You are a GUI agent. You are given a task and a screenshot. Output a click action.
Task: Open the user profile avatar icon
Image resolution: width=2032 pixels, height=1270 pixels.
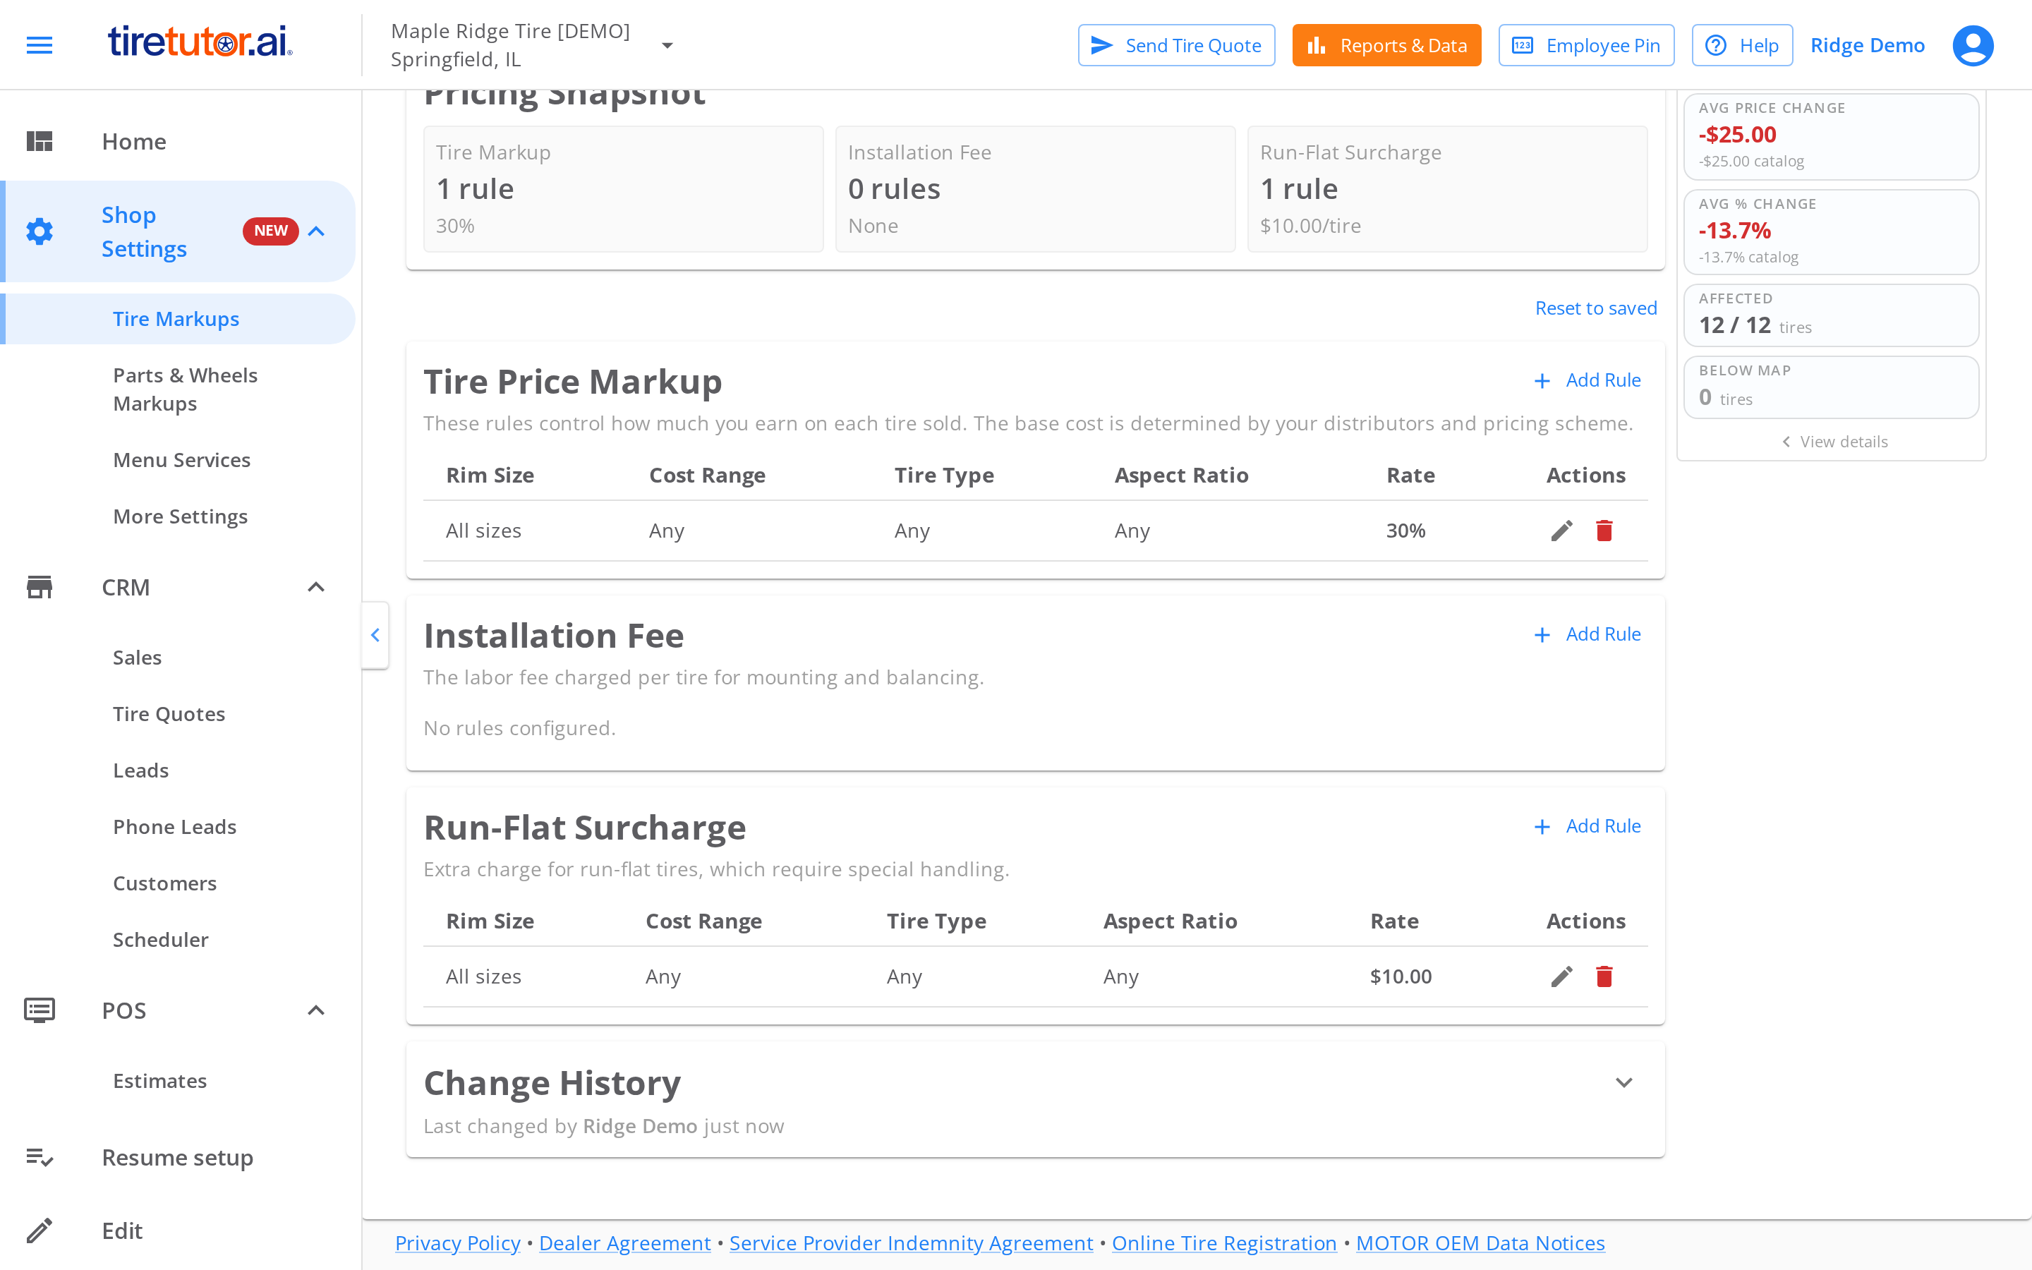1973,45
